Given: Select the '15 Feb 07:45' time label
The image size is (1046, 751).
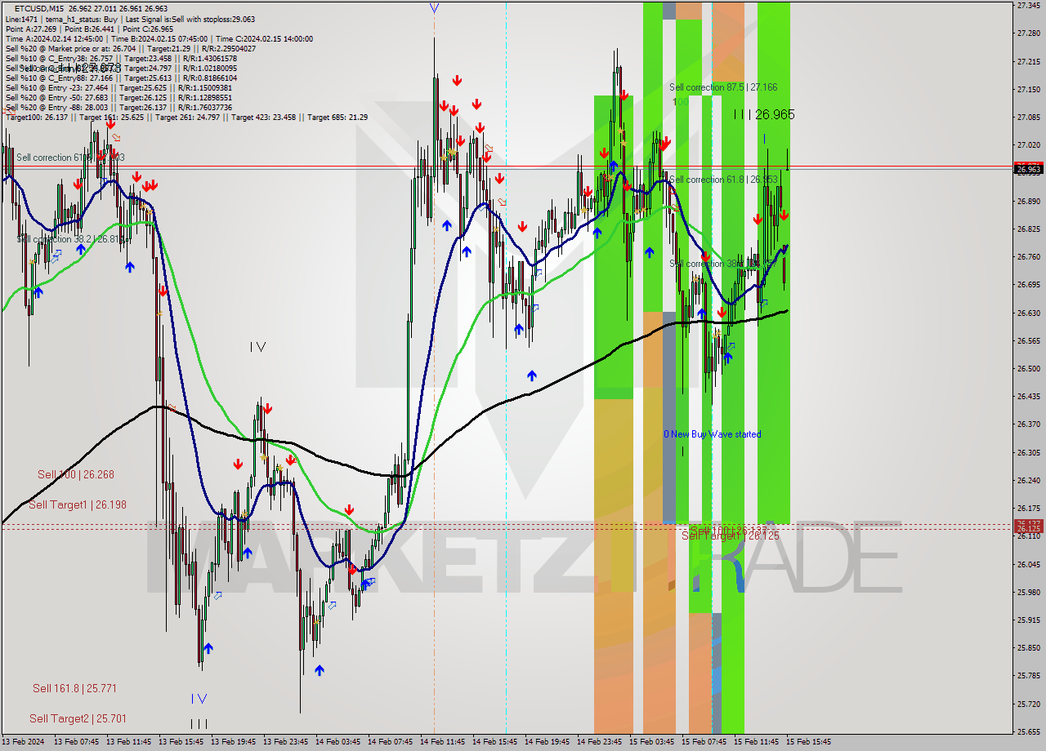Looking at the screenshot, I should (x=704, y=742).
